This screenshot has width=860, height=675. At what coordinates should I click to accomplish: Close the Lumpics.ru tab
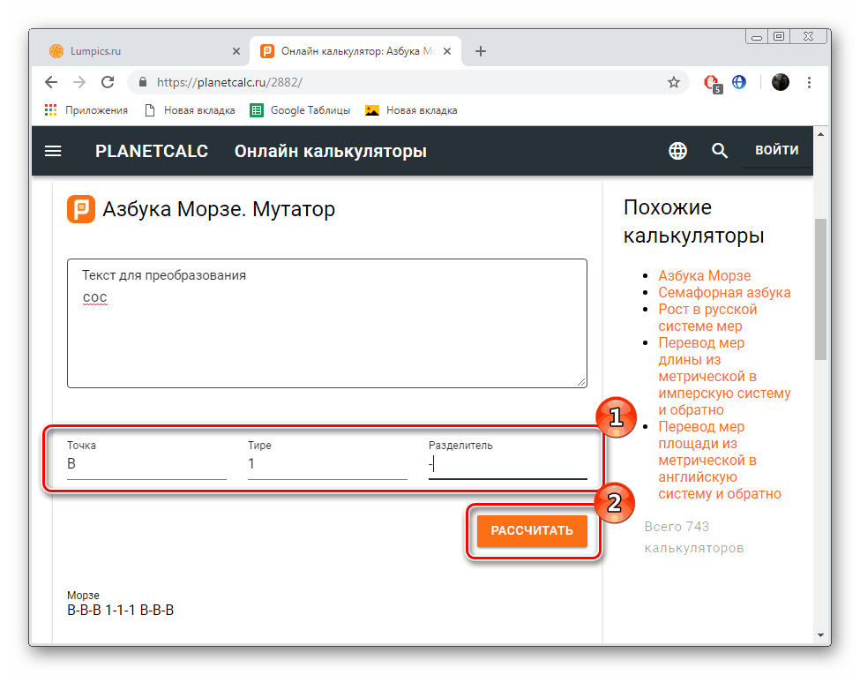(236, 51)
